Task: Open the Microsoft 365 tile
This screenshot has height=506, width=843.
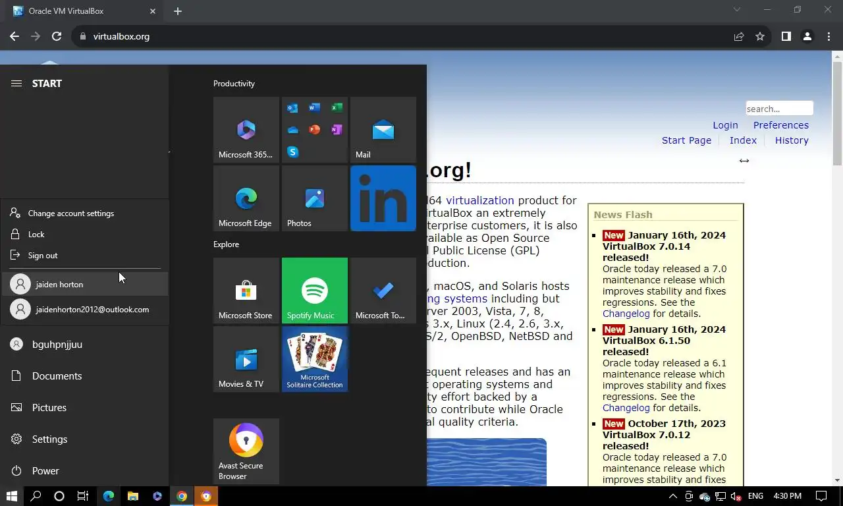Action: (x=246, y=130)
